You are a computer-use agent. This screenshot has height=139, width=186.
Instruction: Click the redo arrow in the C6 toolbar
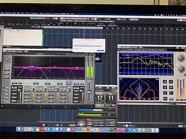12,53
